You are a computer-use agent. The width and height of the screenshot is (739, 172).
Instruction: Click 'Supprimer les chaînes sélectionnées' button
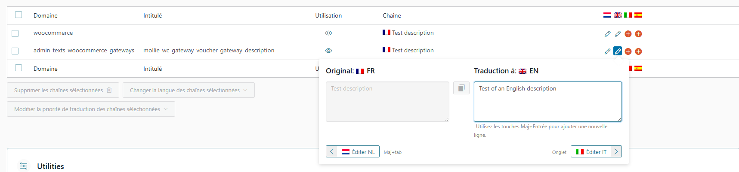63,90
